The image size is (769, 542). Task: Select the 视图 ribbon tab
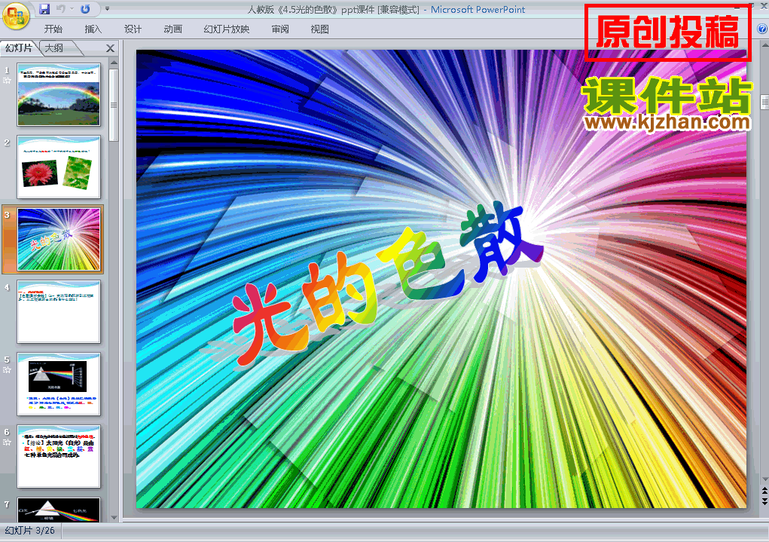(320, 29)
